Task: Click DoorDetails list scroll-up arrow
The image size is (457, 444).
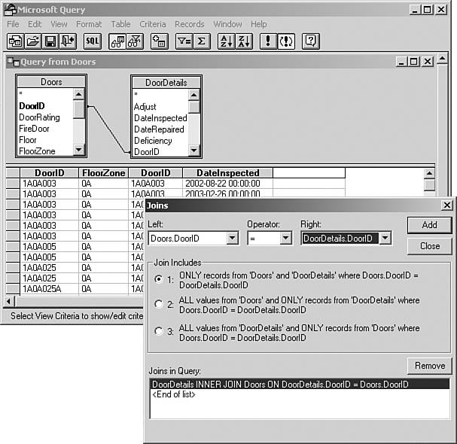Action: 193,95
